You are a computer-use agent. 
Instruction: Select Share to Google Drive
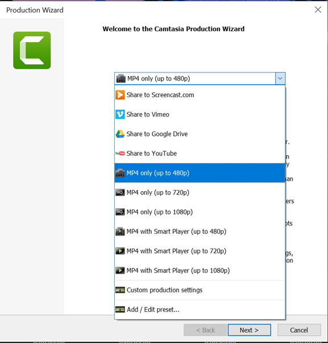[200, 134]
